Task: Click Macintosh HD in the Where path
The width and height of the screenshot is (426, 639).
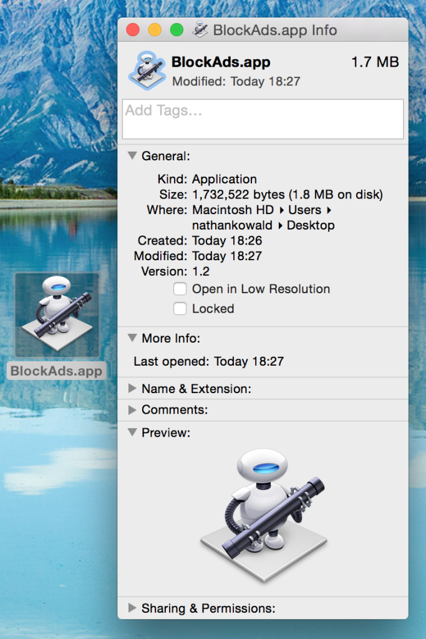Action: coord(233,210)
